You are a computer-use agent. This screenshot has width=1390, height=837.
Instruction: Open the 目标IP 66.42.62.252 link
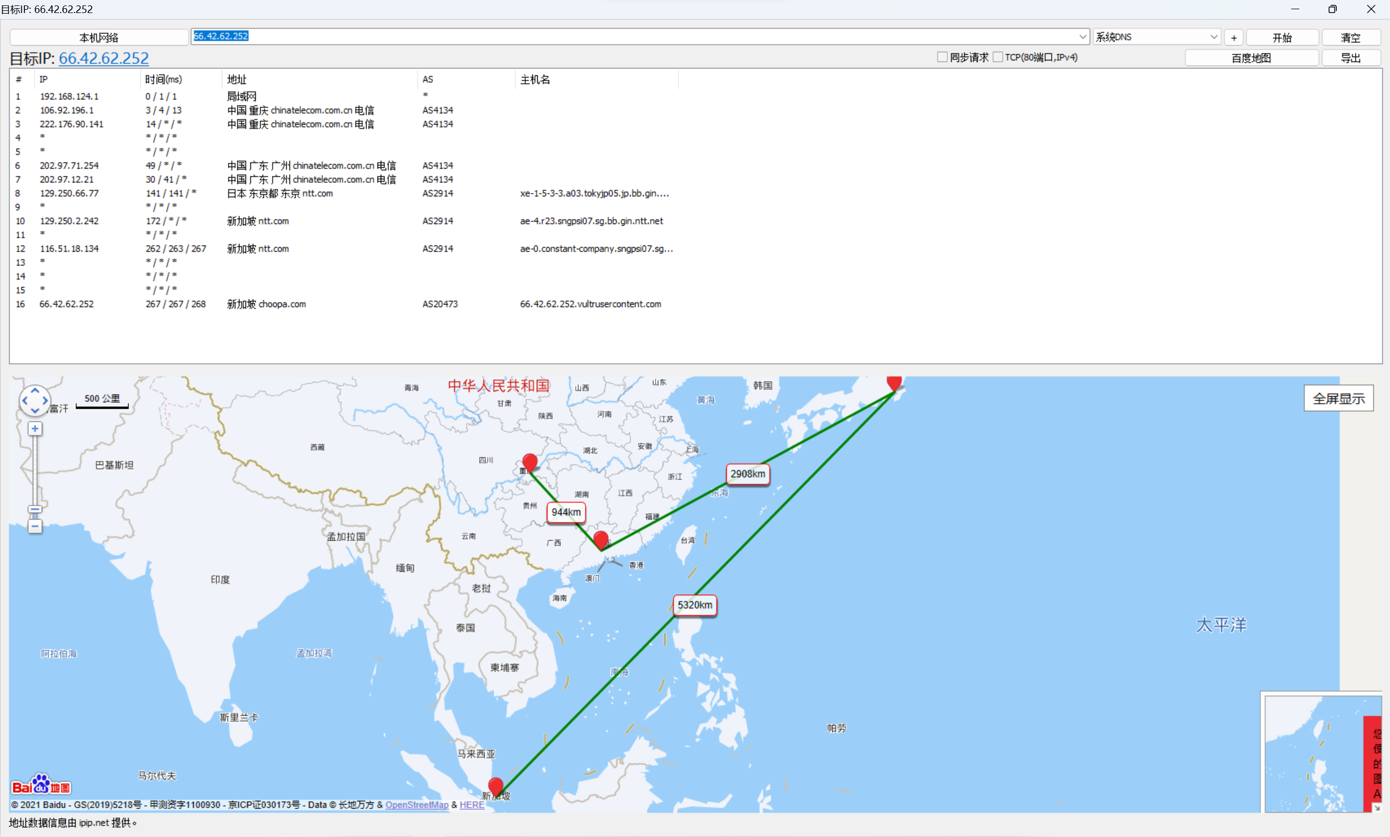104,58
